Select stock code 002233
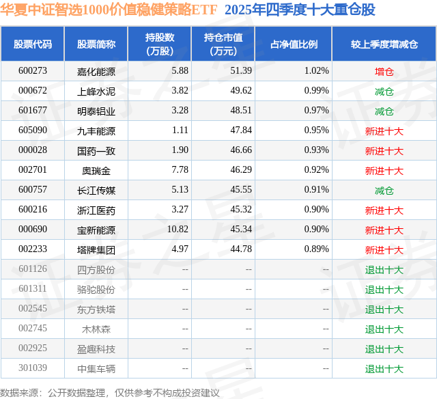The image size is (437, 399). 33,249
